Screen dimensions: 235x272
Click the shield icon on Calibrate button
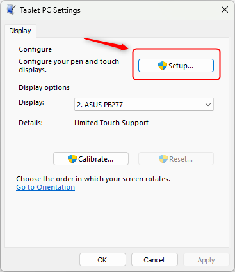coord(72,159)
